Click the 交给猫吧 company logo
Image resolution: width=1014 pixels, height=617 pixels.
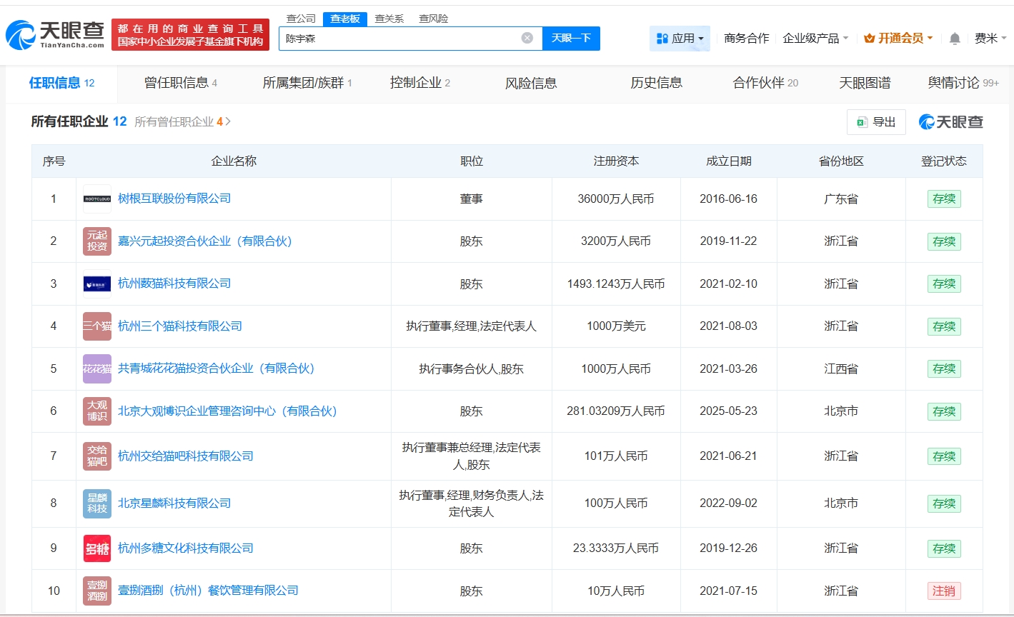coord(97,456)
